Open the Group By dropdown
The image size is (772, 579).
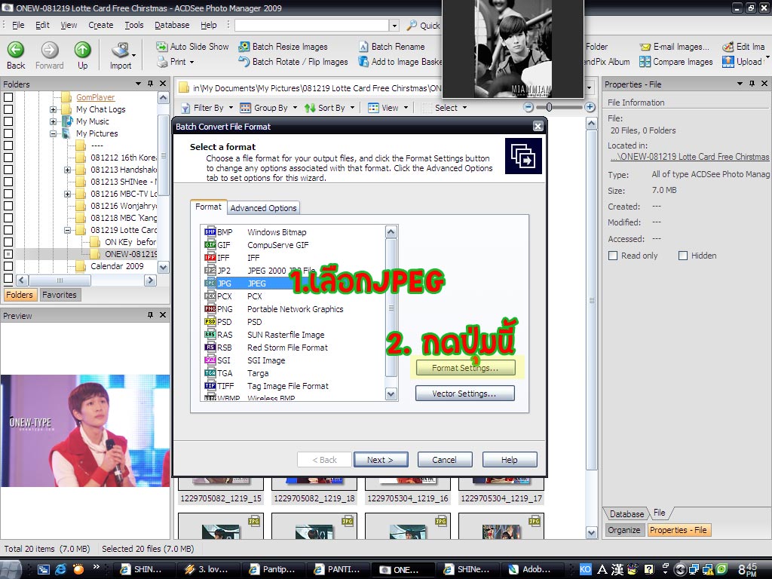(x=268, y=108)
